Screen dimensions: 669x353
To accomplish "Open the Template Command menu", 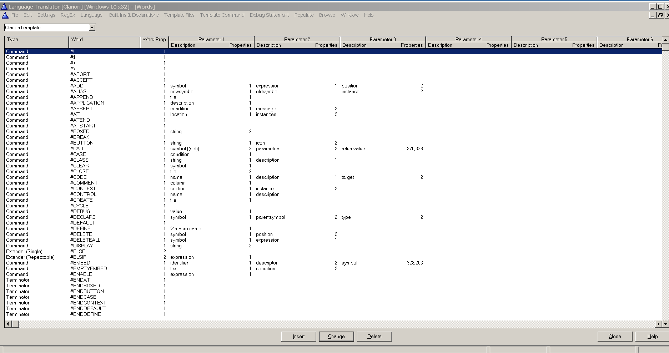I will (x=222, y=15).
